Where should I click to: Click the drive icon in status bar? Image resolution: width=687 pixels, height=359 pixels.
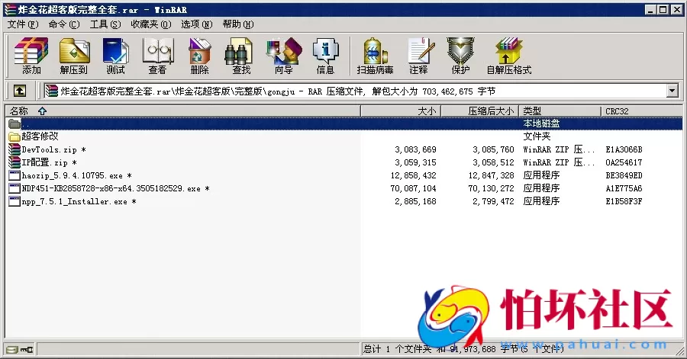point(12,349)
